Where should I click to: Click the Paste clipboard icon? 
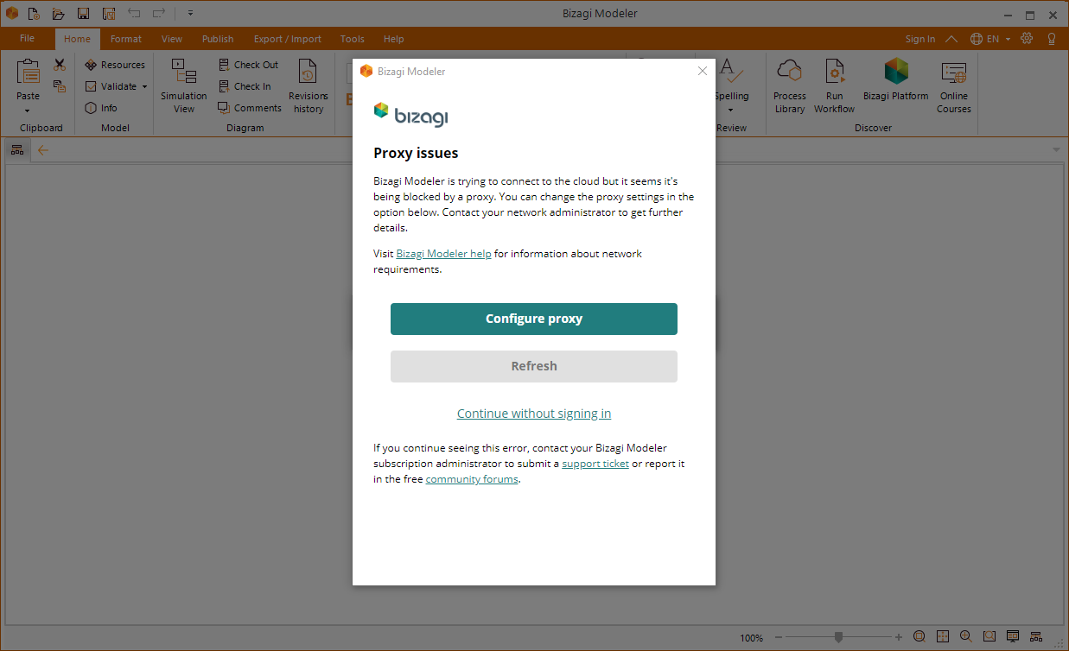tap(29, 73)
